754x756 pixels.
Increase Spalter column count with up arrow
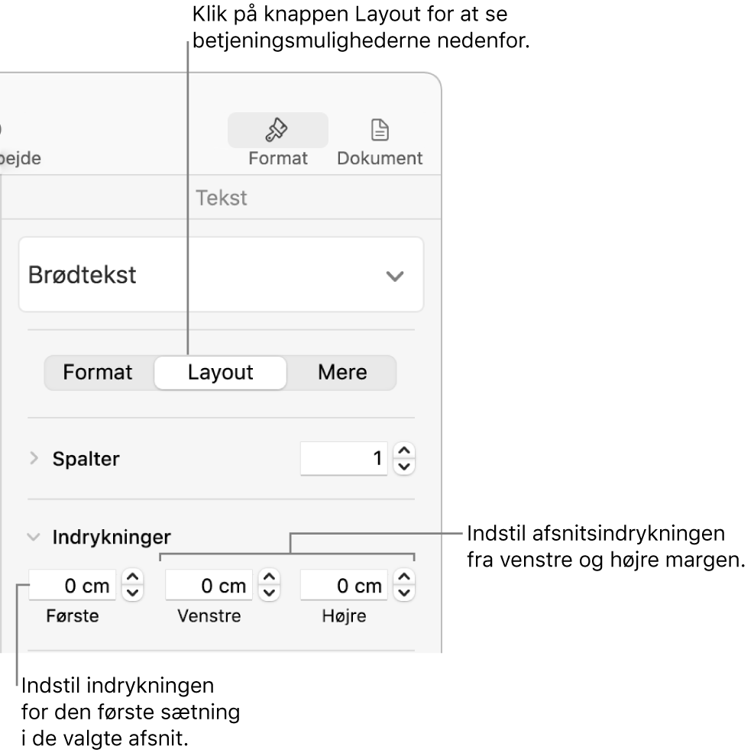click(x=404, y=450)
